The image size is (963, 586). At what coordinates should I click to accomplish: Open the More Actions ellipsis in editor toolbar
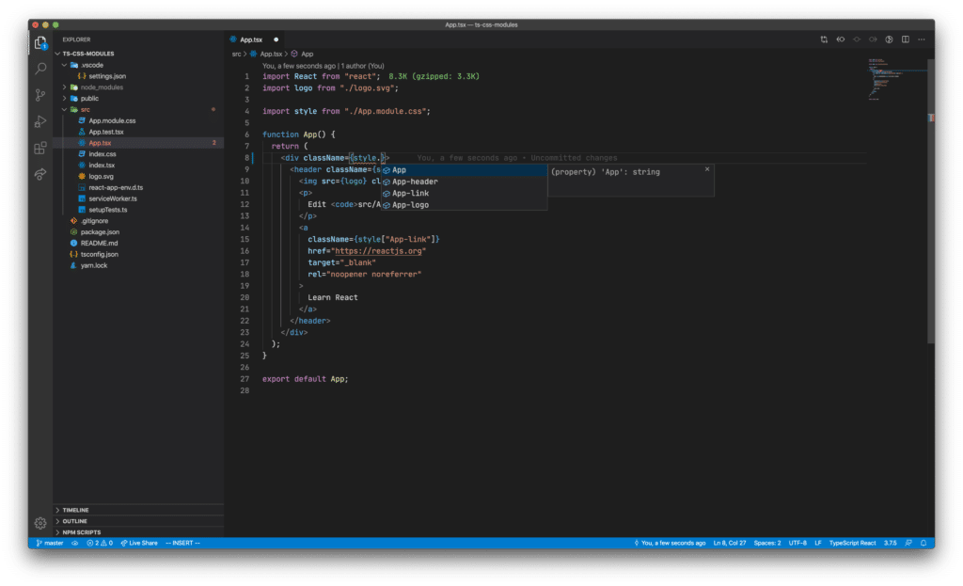(x=920, y=40)
